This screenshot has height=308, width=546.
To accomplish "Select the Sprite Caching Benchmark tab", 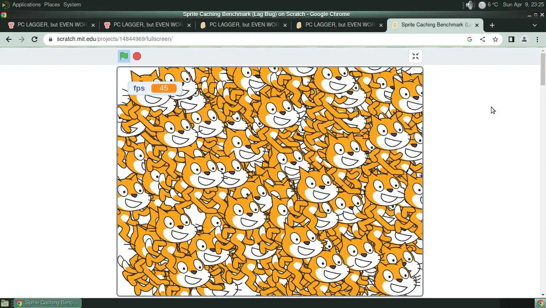I will (435, 25).
